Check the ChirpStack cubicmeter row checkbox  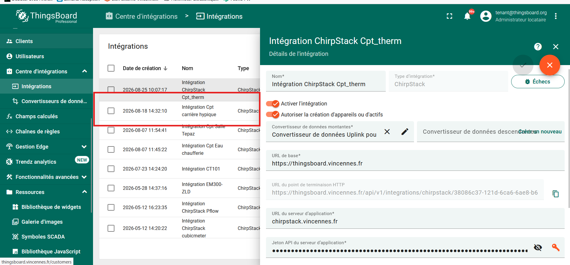point(111,228)
